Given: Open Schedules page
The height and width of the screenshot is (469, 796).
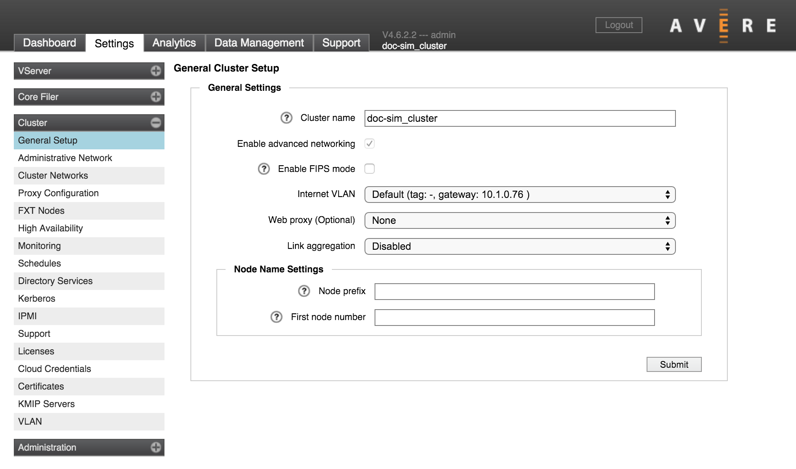Looking at the screenshot, I should tap(89, 264).
